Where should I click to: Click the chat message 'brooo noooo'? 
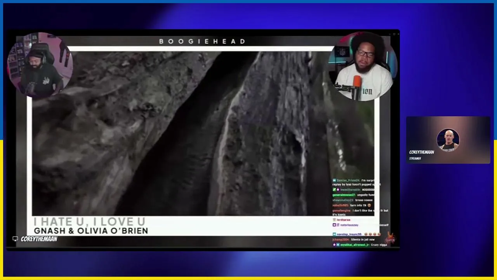click(363, 200)
